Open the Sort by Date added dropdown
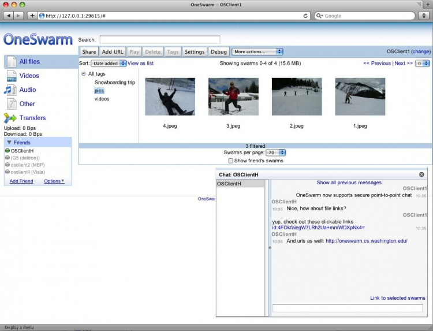The image size is (433, 331). pyautogui.click(x=109, y=64)
